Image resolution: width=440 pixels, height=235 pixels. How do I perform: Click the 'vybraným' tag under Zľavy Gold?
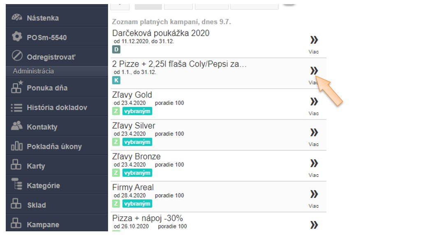coord(137,111)
